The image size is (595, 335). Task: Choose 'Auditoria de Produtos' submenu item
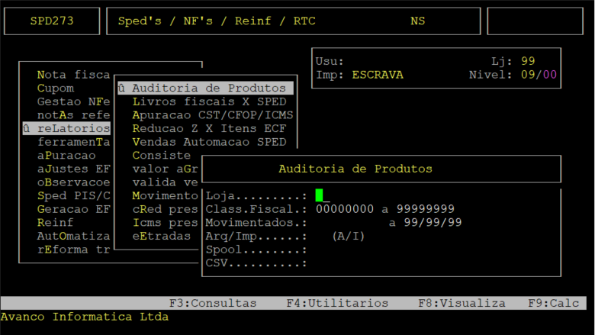point(206,88)
